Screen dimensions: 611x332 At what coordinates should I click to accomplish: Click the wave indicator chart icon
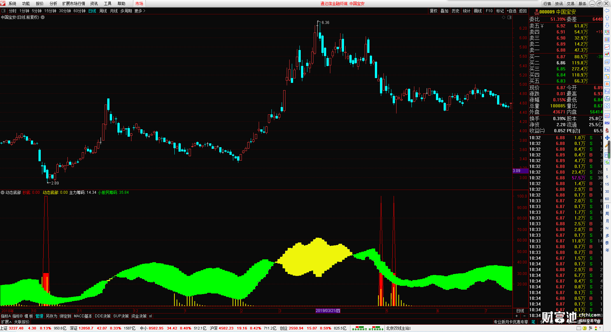coord(607,116)
